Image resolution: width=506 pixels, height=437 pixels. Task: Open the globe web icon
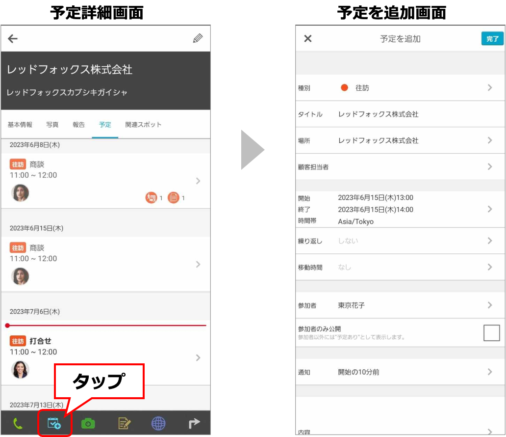158,423
